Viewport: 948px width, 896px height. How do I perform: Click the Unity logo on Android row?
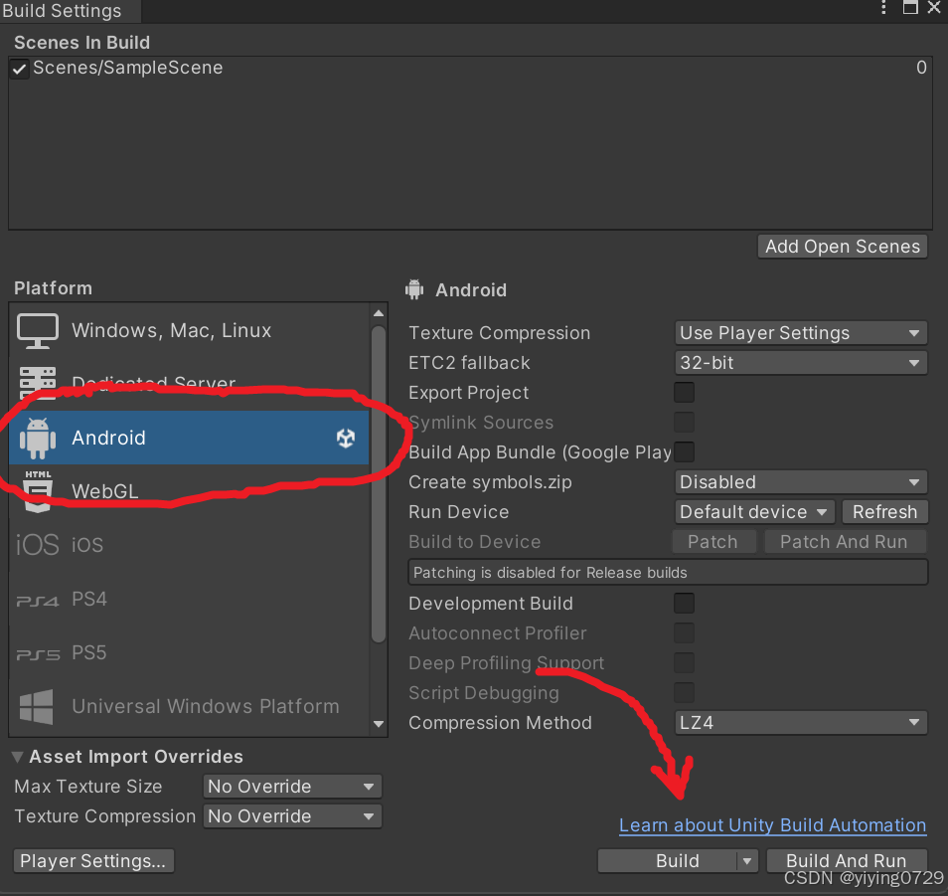[346, 438]
